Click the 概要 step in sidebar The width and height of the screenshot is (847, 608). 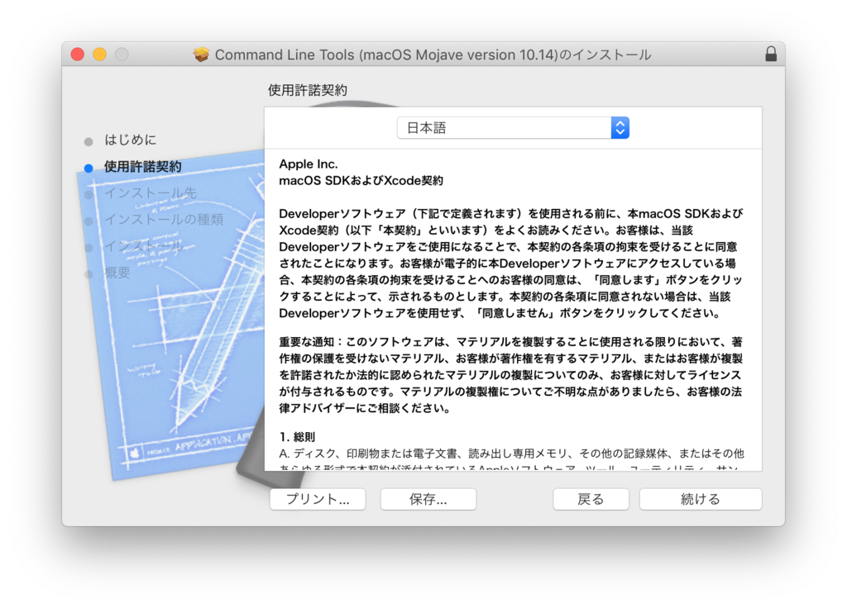(117, 273)
